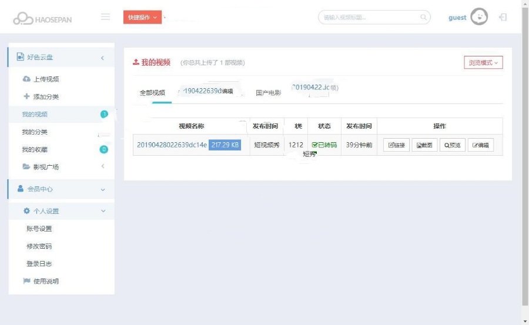Click 我的收藏 count badge

pos(104,149)
